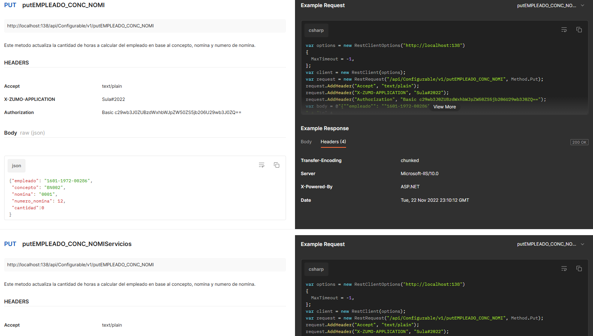Click X-Powered-By response header name
593x336 pixels.
coord(317,187)
